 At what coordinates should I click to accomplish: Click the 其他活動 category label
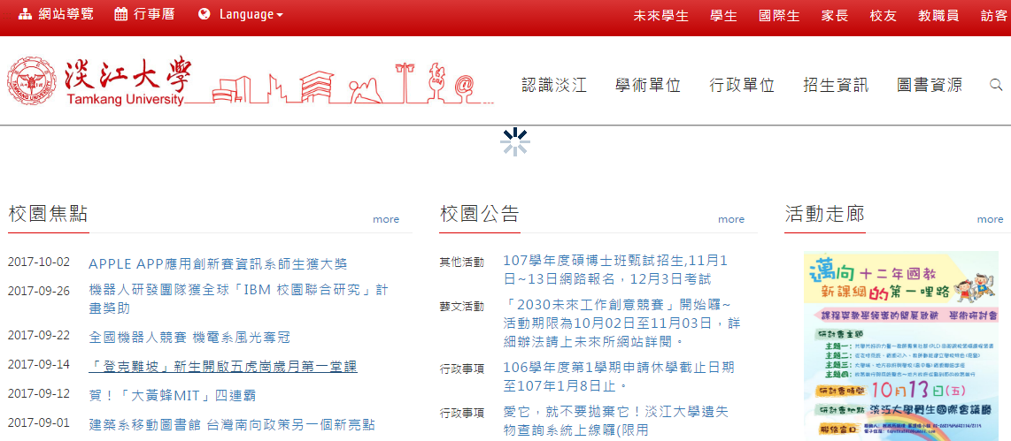click(461, 262)
